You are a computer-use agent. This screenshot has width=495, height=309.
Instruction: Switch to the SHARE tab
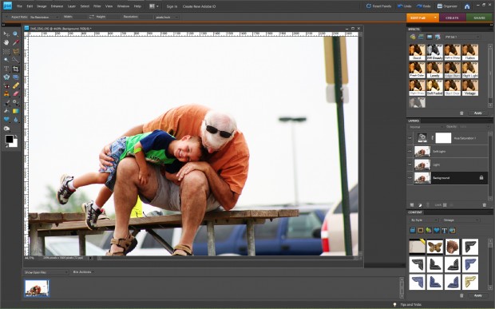click(479, 18)
